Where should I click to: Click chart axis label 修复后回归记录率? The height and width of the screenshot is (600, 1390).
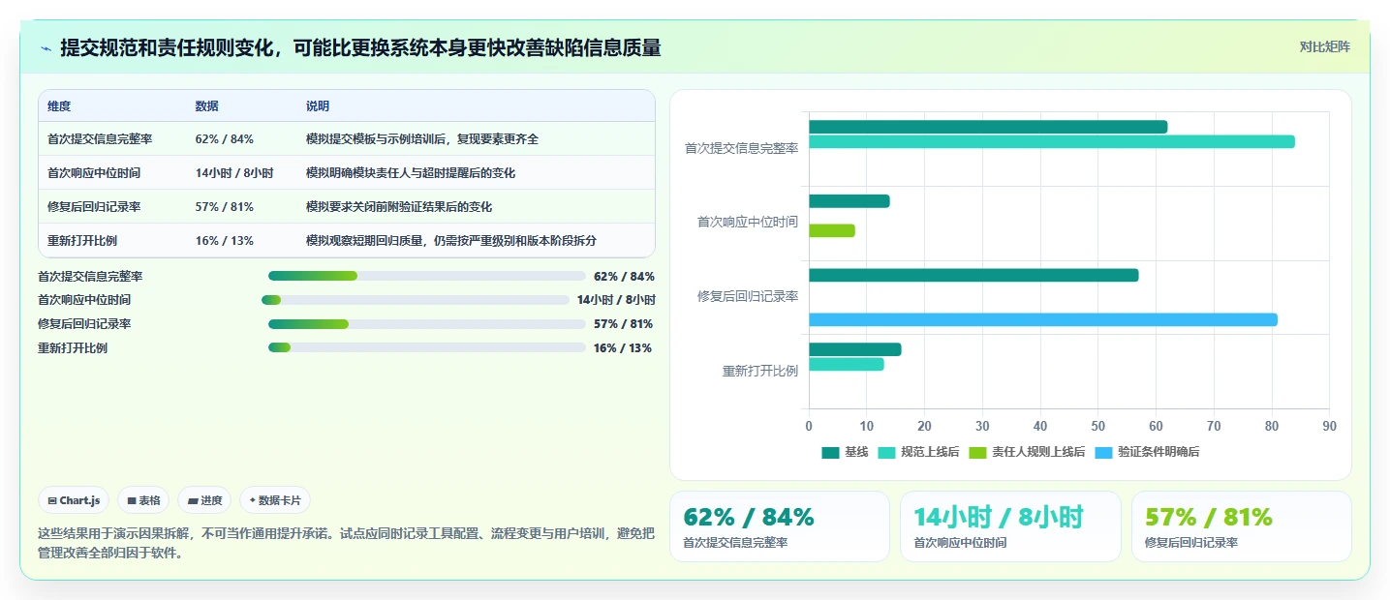pos(748,296)
